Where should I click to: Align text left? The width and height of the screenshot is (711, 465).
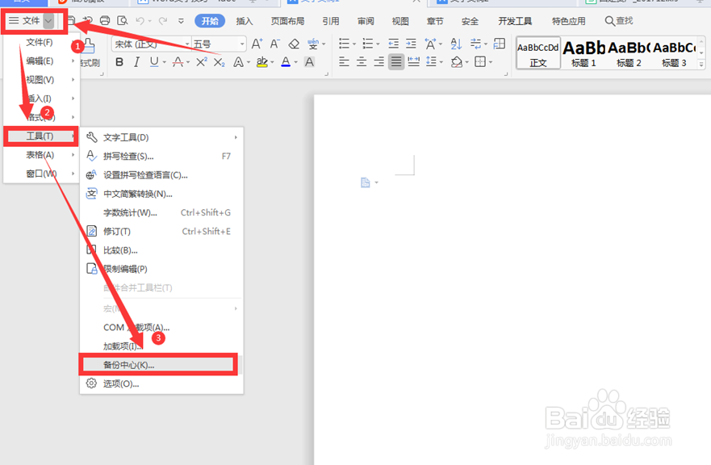click(x=344, y=61)
